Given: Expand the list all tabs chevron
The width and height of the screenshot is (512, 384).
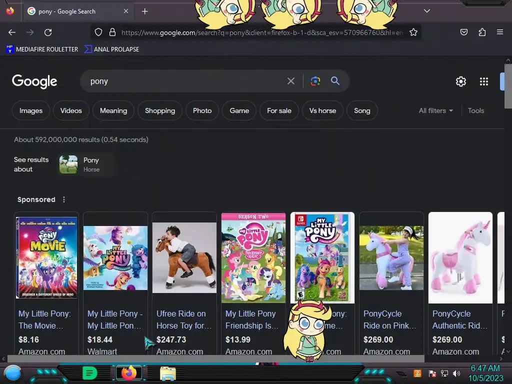Looking at the screenshot, I should click(427, 11).
